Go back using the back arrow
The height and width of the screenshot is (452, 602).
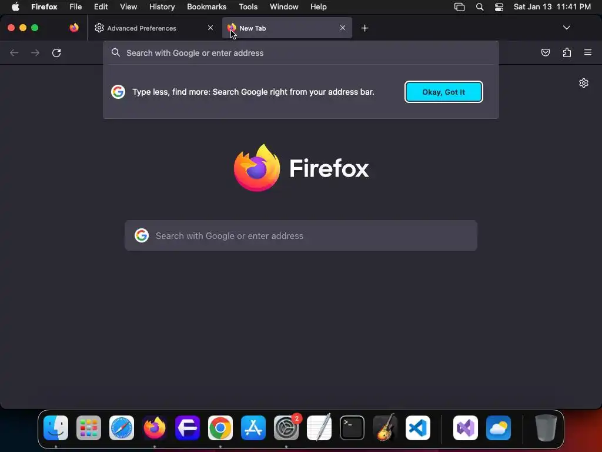(x=14, y=52)
